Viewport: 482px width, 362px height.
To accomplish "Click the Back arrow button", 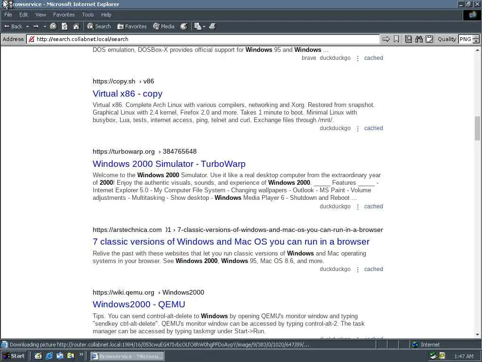I will 13,26.
